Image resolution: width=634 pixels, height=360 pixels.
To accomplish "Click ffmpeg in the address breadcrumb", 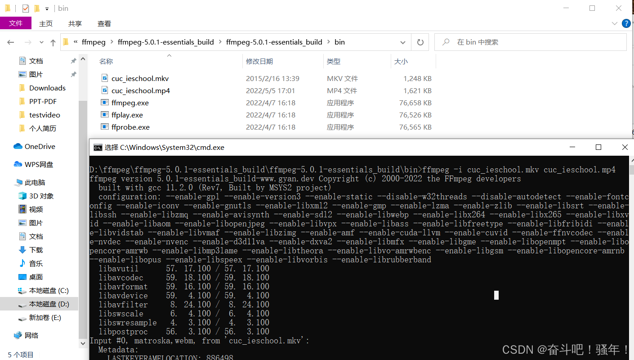I will (94, 42).
